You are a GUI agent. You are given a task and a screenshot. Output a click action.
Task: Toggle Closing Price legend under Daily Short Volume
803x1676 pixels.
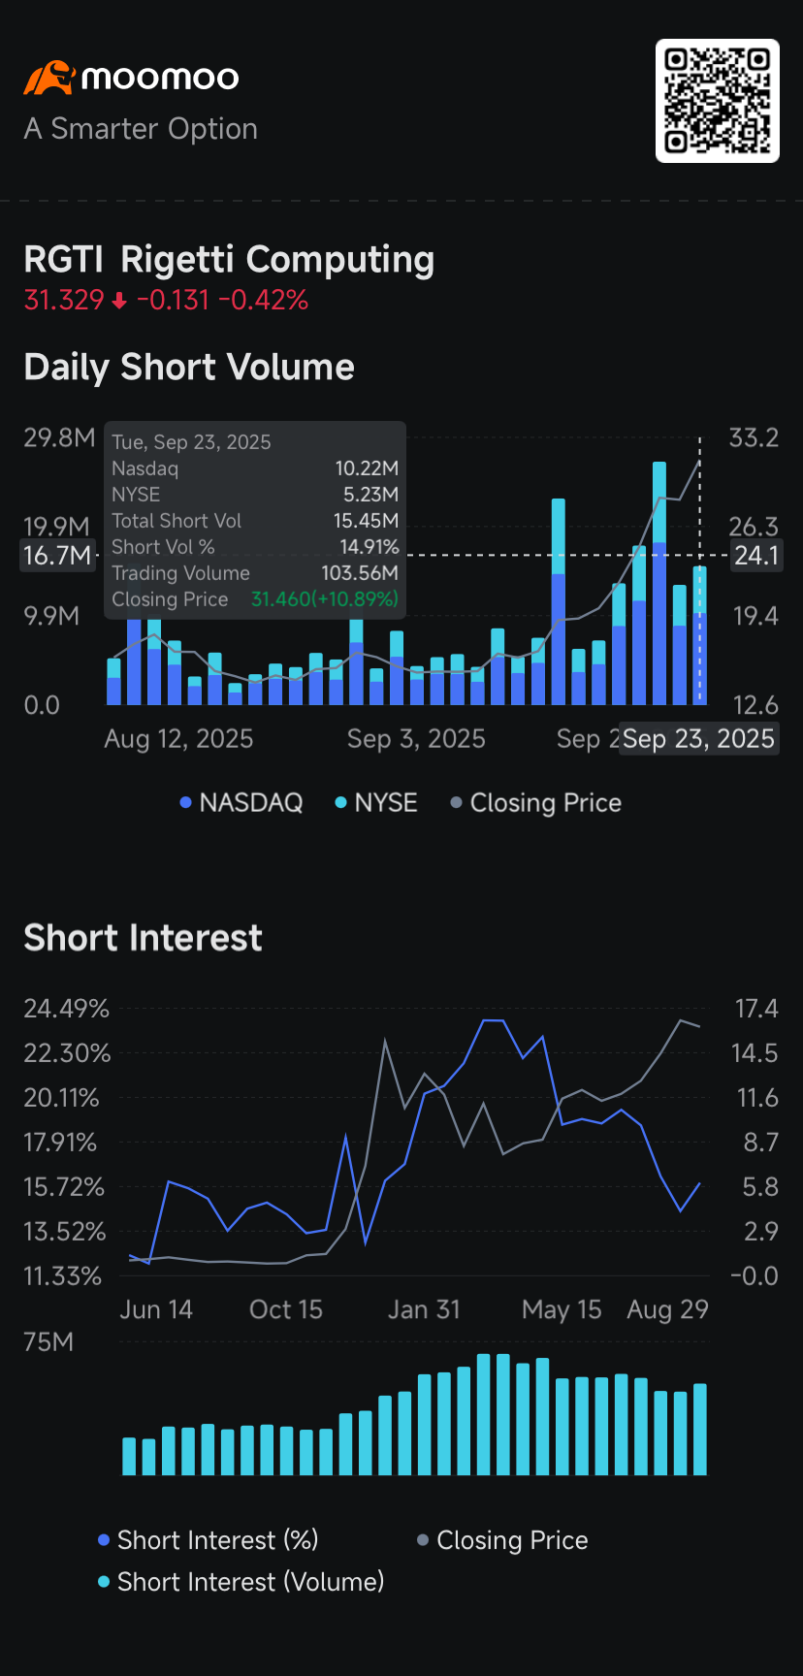click(456, 803)
